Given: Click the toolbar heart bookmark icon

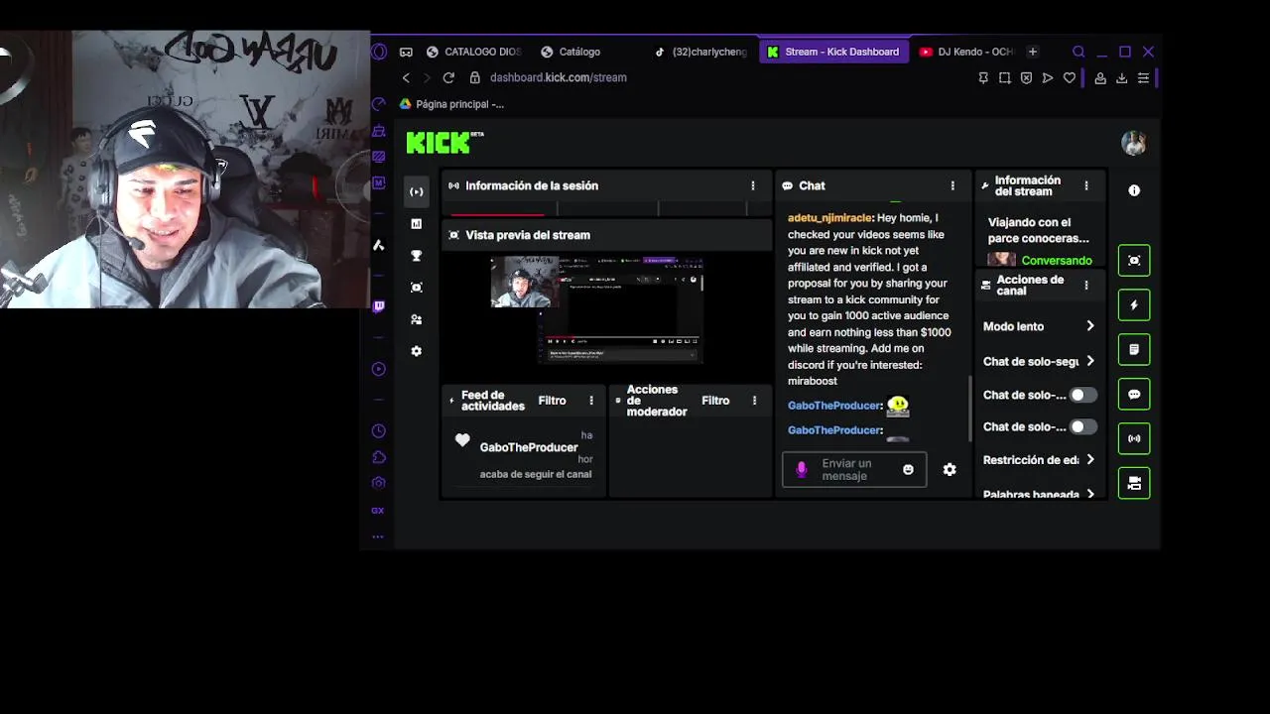Looking at the screenshot, I should coord(1070,77).
